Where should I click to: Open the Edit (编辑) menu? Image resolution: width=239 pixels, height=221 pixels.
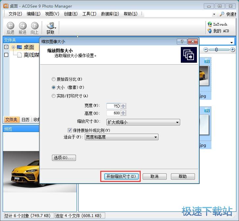click(x=34, y=14)
